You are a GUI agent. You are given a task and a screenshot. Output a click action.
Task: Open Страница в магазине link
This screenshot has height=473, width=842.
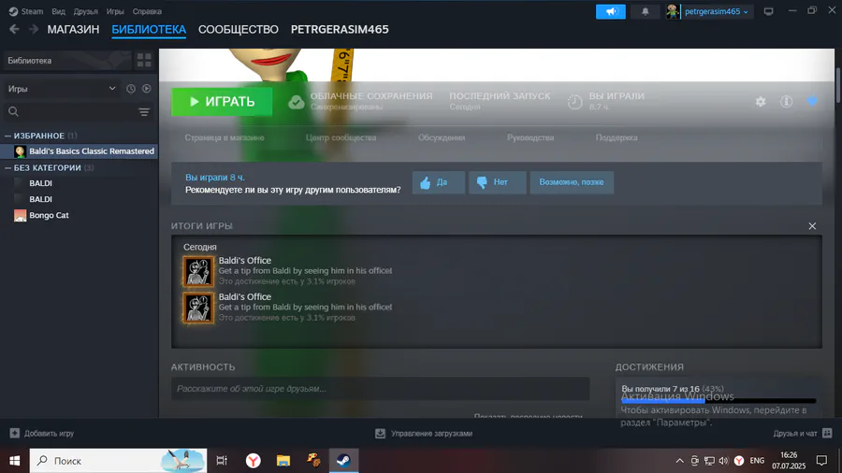pyautogui.click(x=225, y=137)
